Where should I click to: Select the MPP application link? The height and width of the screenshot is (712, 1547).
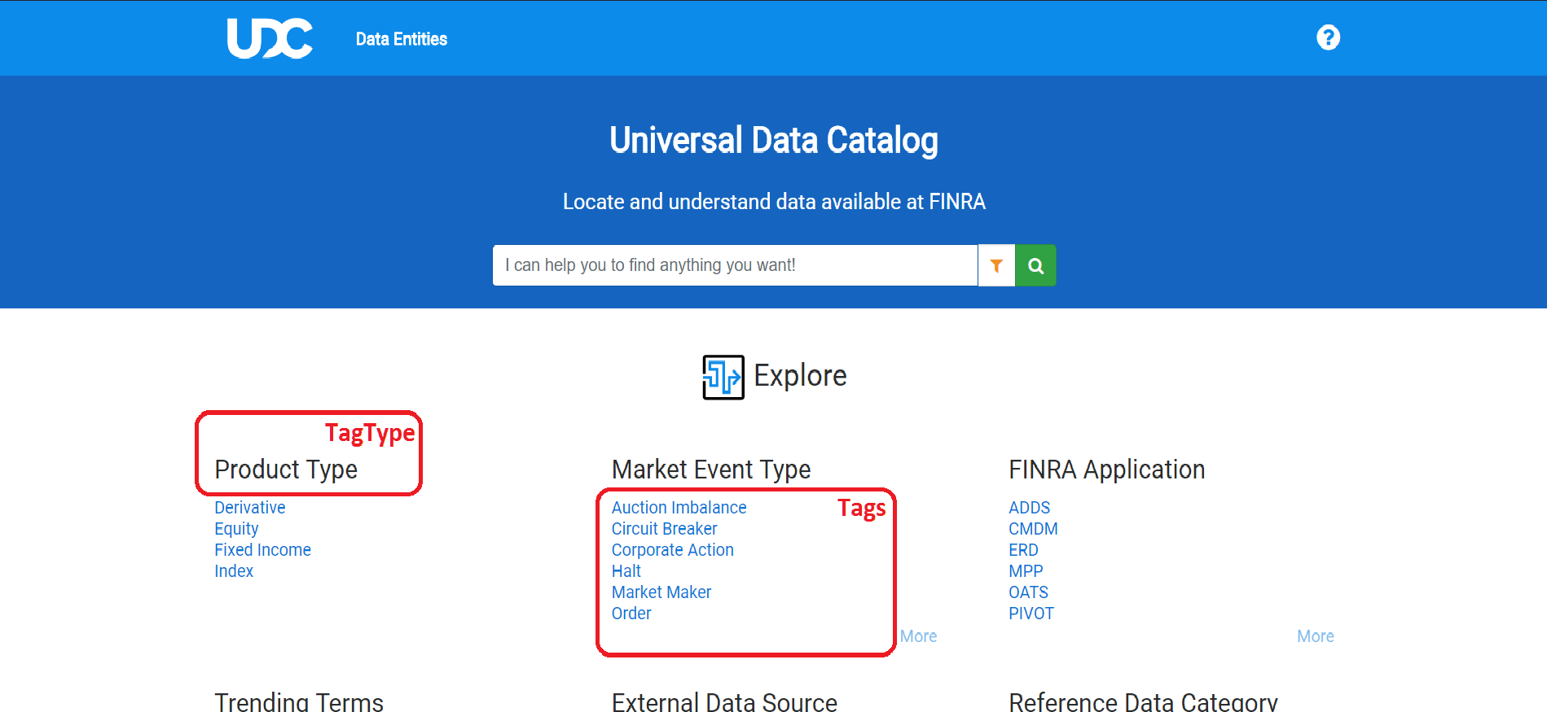coord(1026,571)
